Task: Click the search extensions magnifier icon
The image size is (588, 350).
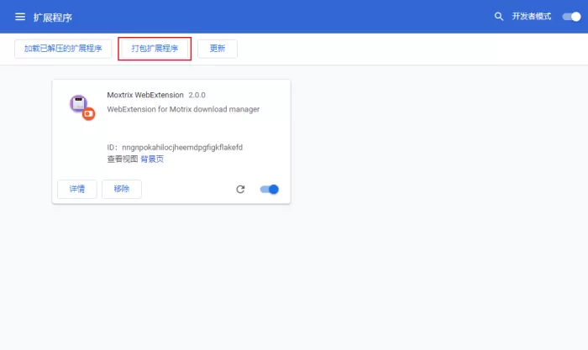Action: [x=498, y=17]
